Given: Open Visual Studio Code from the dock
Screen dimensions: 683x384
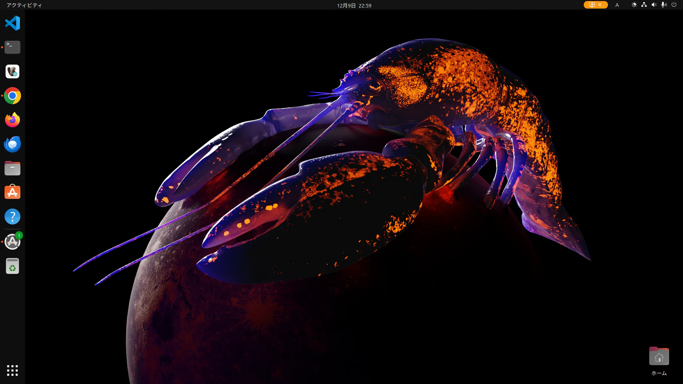Looking at the screenshot, I should pos(12,23).
